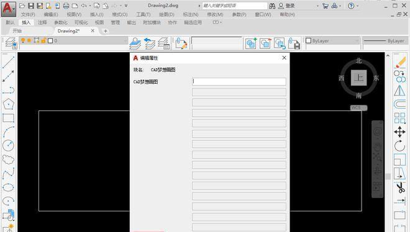The height and width of the screenshot is (232, 410).
Task: Click the WCS coordinate system label
Action: 359,107
